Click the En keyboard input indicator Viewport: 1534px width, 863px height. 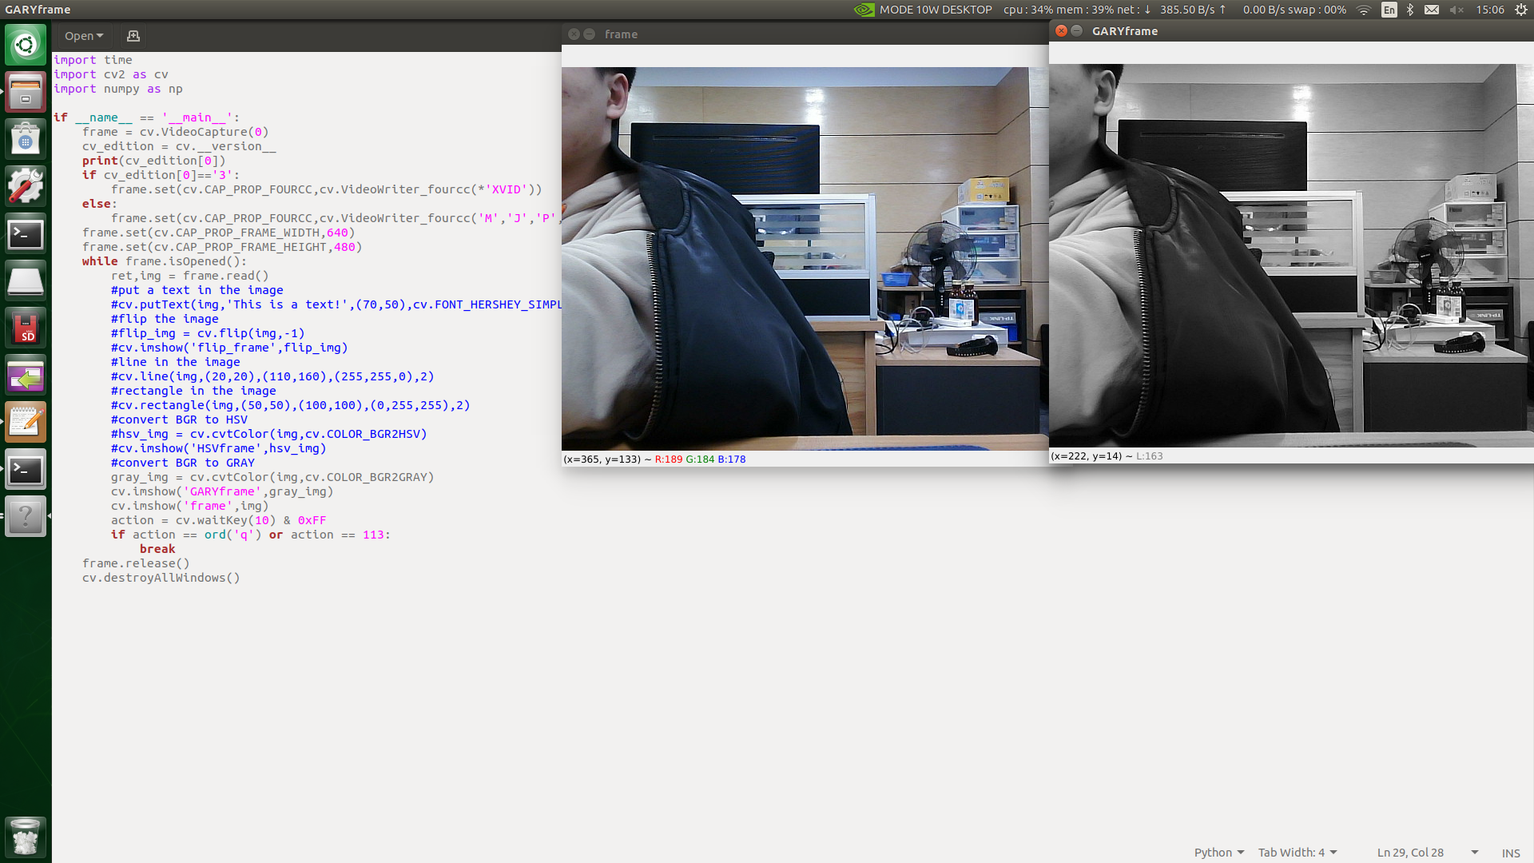click(1389, 10)
